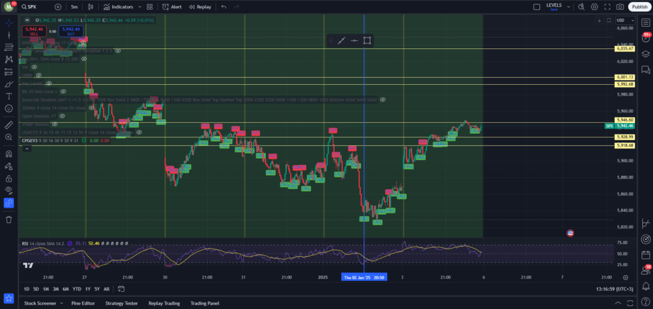Select the Text annotation tool
The height and width of the screenshot is (309, 653).
[x=9, y=96]
